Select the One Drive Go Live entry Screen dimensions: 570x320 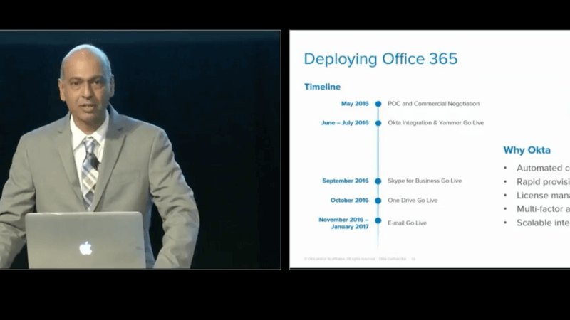pyautogui.click(x=413, y=201)
